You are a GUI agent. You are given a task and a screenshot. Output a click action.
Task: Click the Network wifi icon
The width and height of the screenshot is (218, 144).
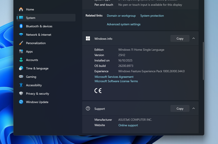(x=21, y=34)
